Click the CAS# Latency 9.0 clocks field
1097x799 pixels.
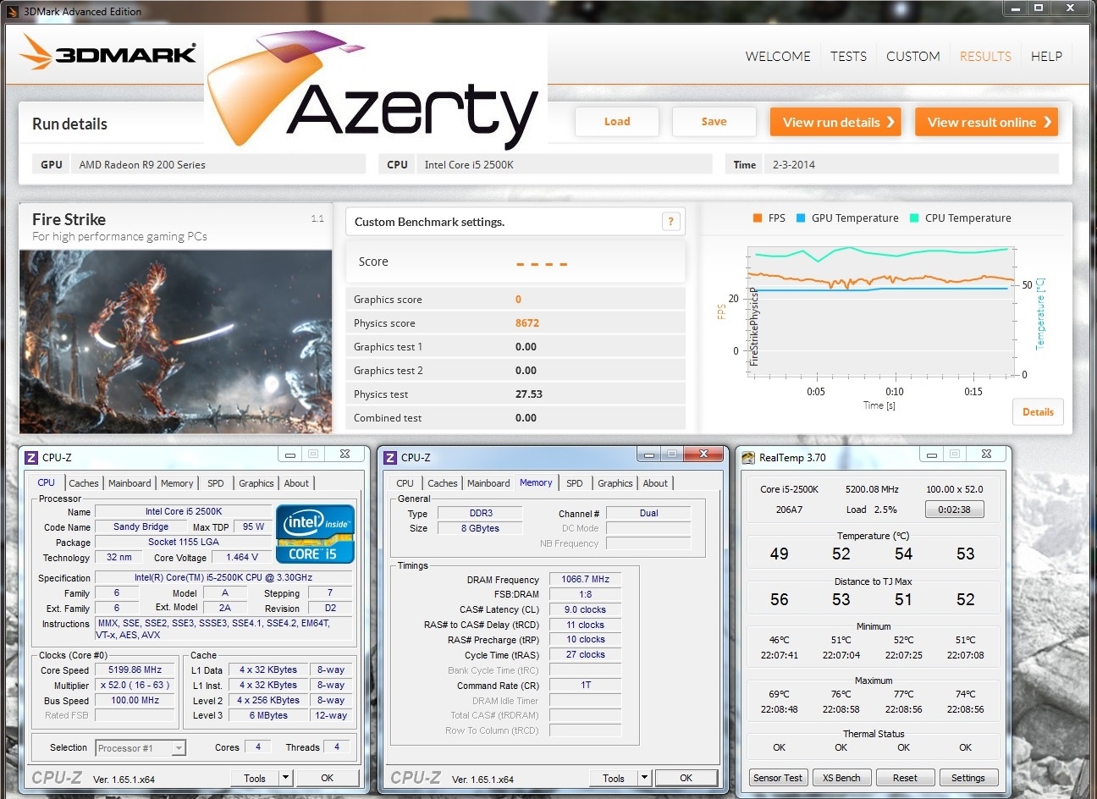pyautogui.click(x=585, y=609)
